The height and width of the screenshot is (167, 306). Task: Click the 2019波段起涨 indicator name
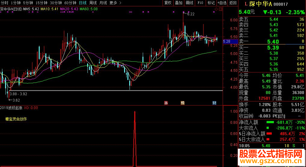click(11, 108)
